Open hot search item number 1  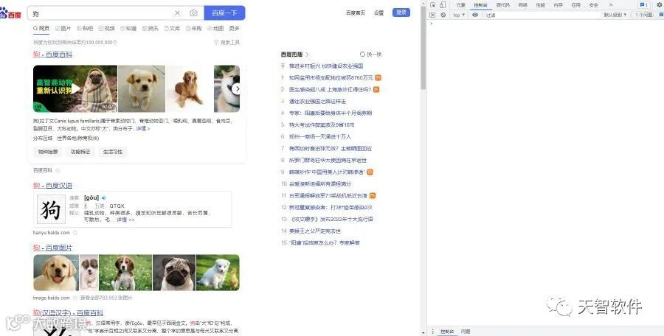click(331, 78)
